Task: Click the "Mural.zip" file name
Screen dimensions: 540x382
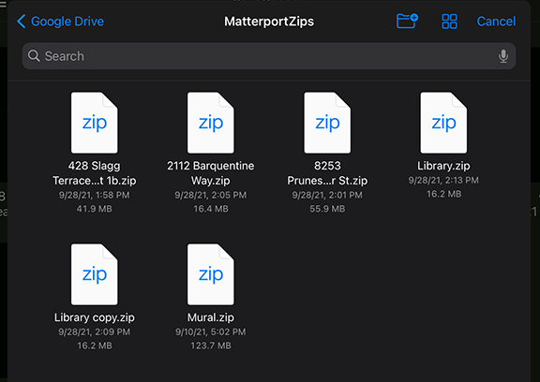Action: coord(211,317)
